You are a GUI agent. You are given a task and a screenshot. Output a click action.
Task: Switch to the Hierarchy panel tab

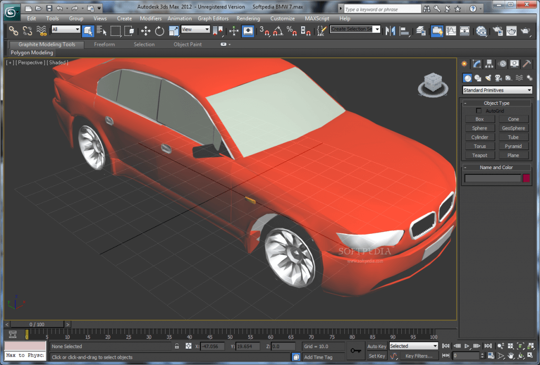tap(489, 64)
